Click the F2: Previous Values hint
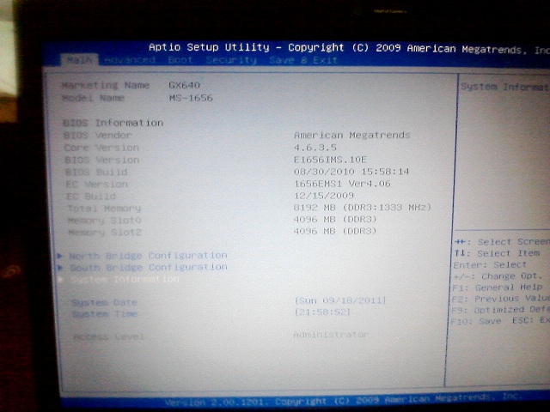This screenshot has width=550, height=412. pyautogui.click(x=500, y=299)
